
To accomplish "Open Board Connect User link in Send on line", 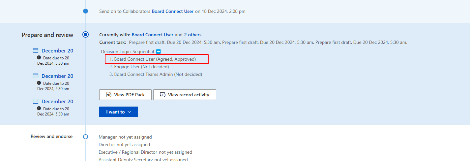I will 172,11.
